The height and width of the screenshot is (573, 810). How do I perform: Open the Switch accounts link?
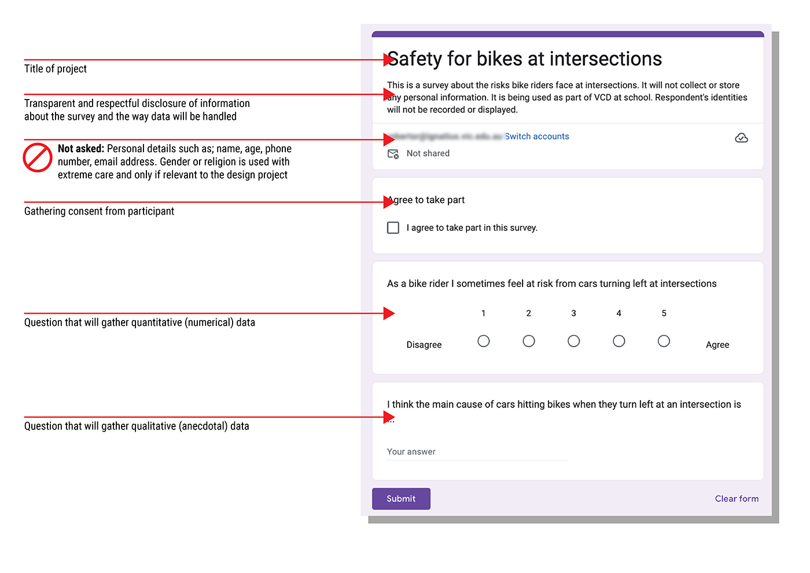pos(536,136)
